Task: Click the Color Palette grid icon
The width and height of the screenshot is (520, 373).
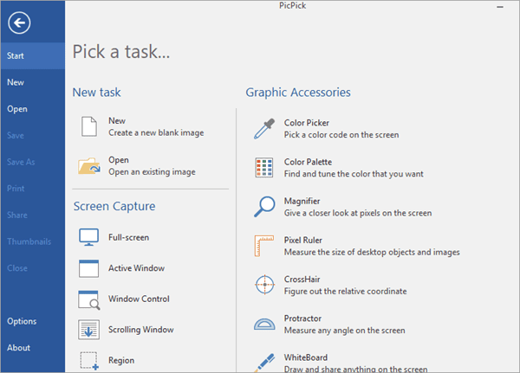Action: pyautogui.click(x=264, y=168)
